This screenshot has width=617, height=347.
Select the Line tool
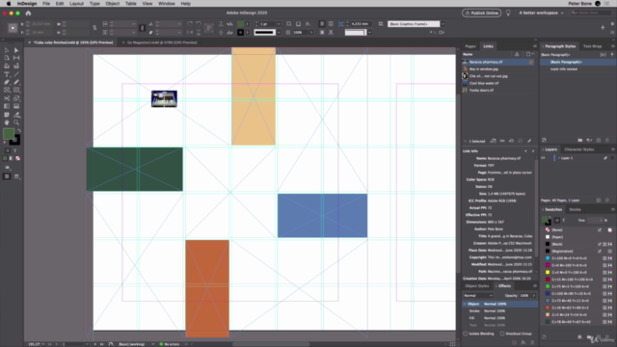[16, 74]
